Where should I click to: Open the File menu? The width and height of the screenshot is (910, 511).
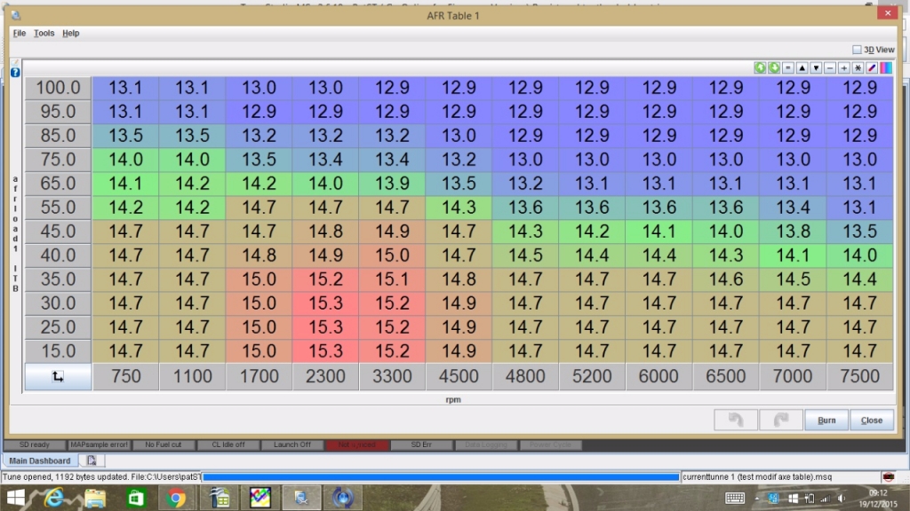point(20,33)
